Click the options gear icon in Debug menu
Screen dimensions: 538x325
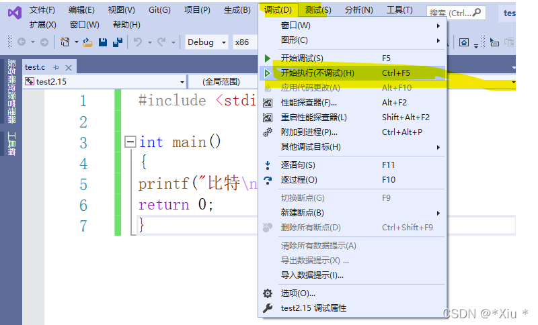click(268, 293)
